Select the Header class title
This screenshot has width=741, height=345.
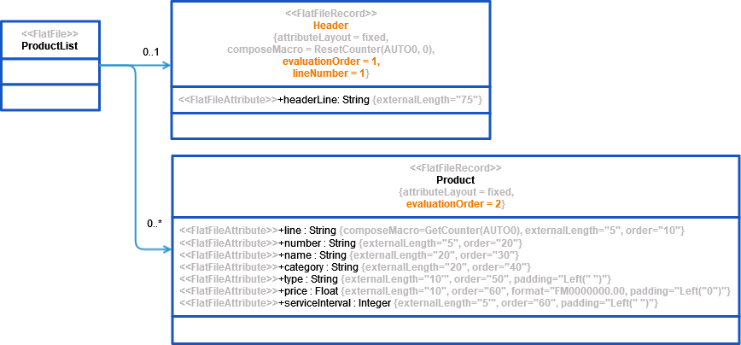[330, 26]
